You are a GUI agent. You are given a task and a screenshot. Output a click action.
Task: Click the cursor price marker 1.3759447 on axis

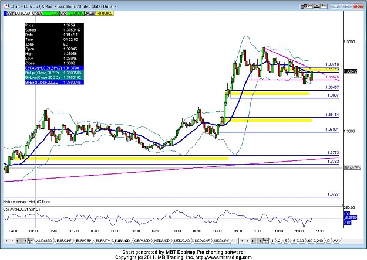[353, 168]
